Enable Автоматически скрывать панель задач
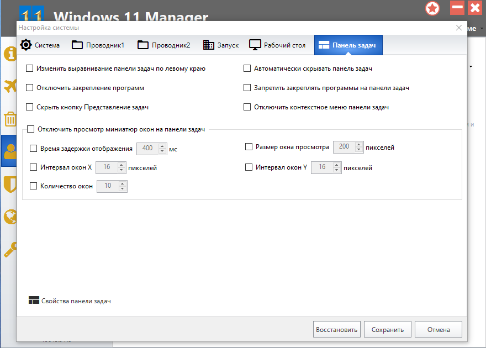Viewport: 486px width, 348px height. point(247,68)
